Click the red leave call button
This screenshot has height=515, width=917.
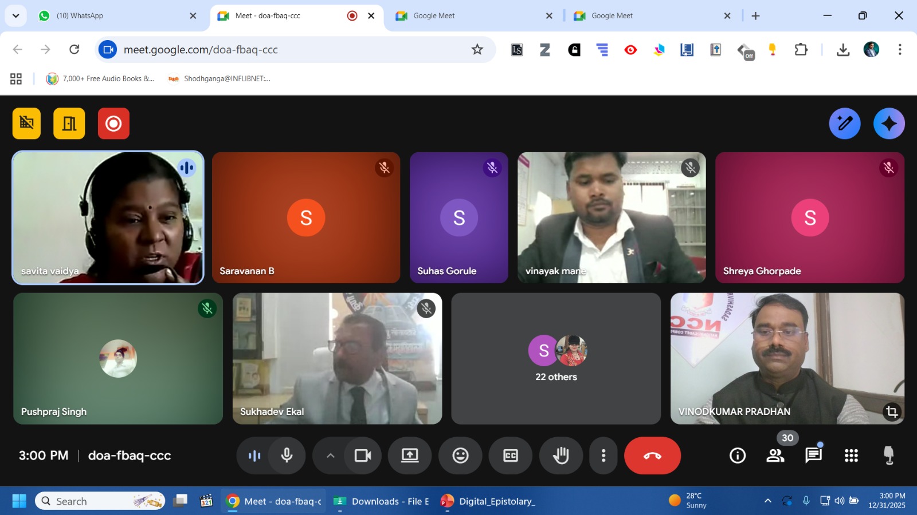(x=652, y=455)
